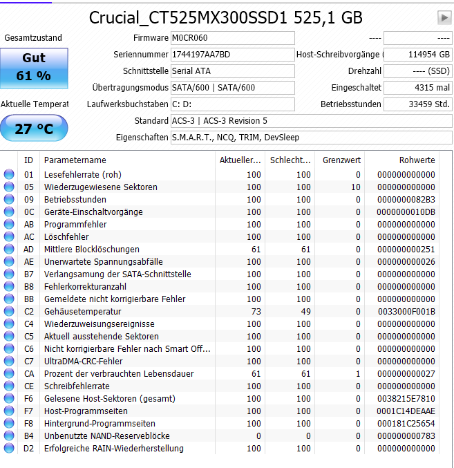Click the Drehzahl value ---- (SSD)
Viewport: 454px width, 468px height.
418,71
